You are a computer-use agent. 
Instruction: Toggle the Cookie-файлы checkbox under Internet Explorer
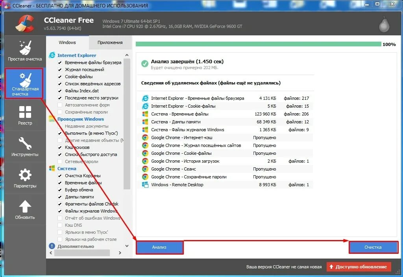click(60, 77)
